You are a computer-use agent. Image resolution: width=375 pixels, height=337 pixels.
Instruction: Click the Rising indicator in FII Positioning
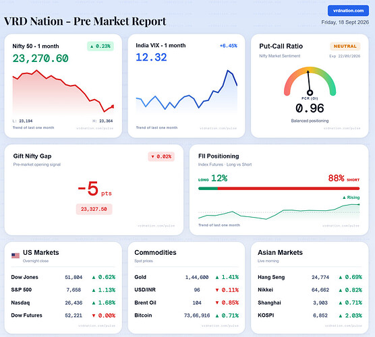tap(351, 197)
